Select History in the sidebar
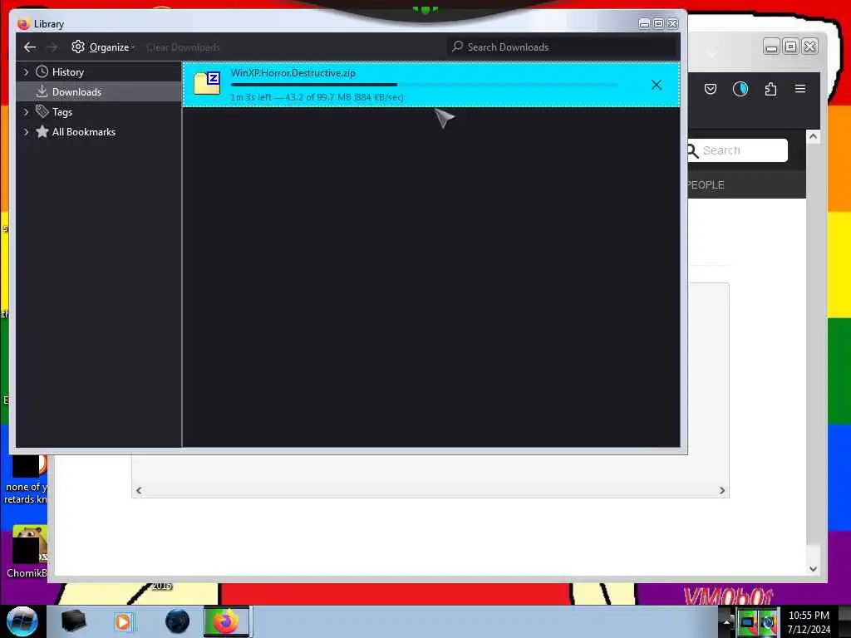 pos(68,72)
